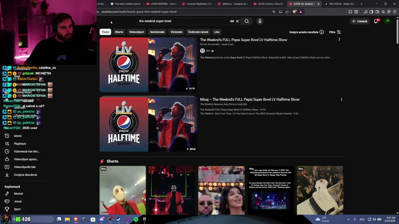Open Muzică under Explorează
The height and width of the screenshot is (224, 399).
[18, 194]
